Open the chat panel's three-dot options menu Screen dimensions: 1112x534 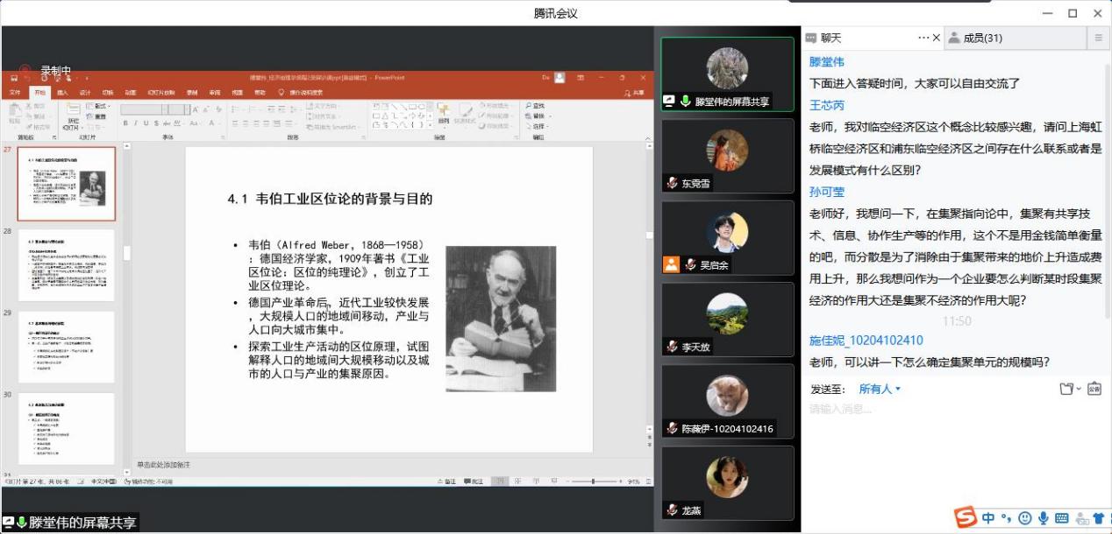(x=923, y=38)
